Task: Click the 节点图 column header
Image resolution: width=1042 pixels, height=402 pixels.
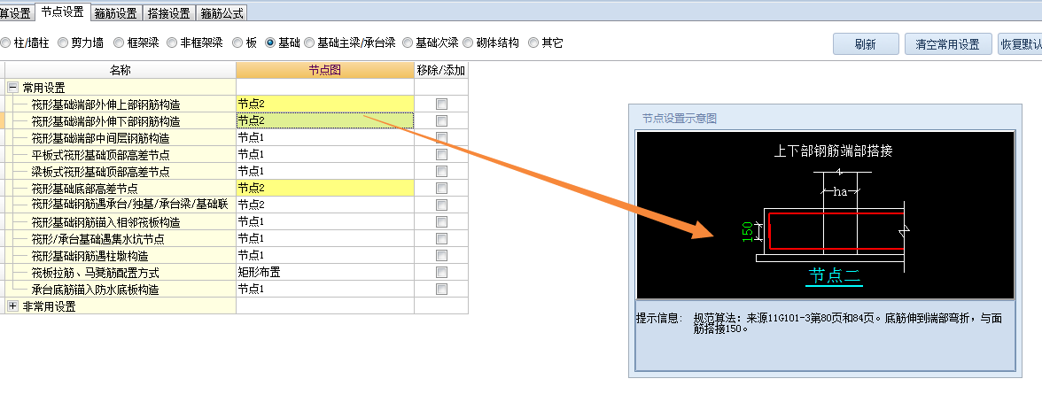Action: [x=325, y=70]
